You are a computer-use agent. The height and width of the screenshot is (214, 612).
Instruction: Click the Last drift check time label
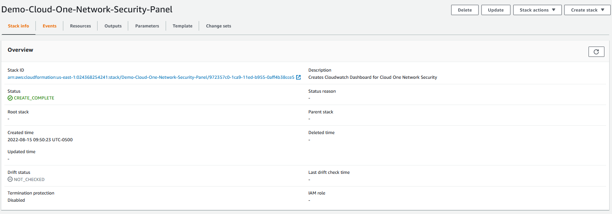click(329, 172)
